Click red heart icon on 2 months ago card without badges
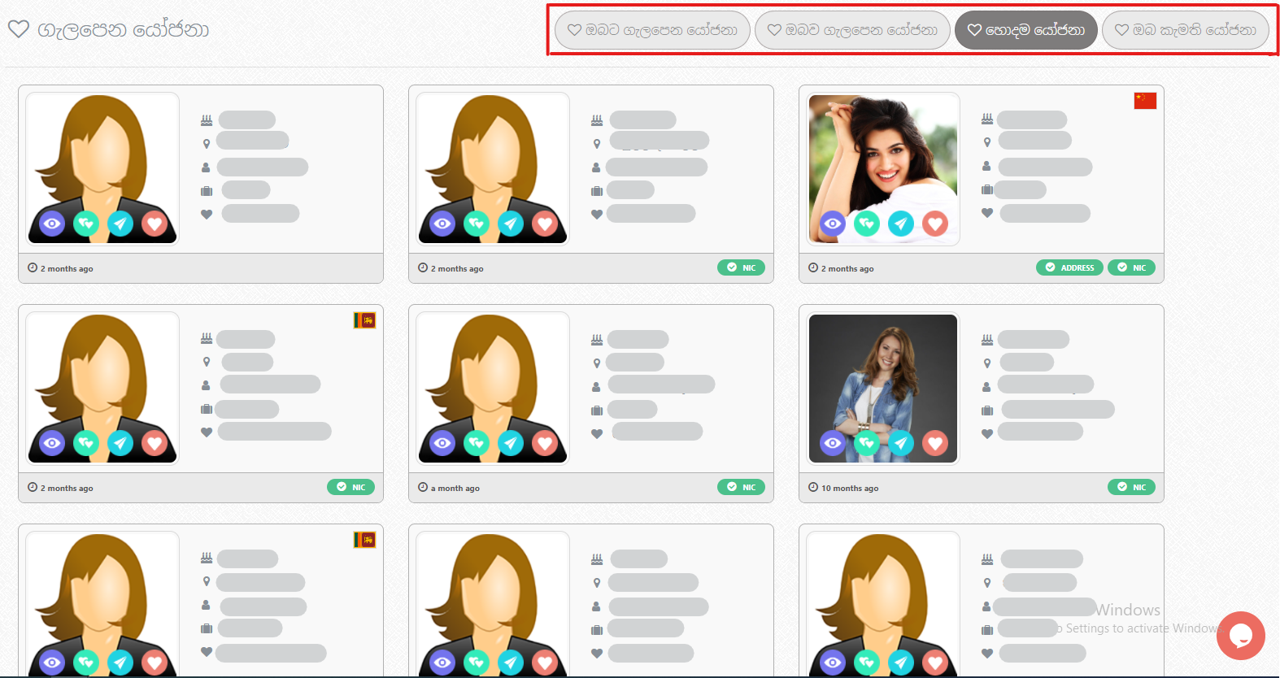1280x678 pixels. 155,224
